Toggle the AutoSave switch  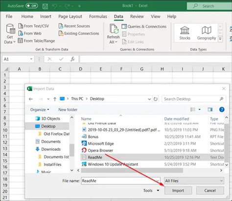click(32, 6)
